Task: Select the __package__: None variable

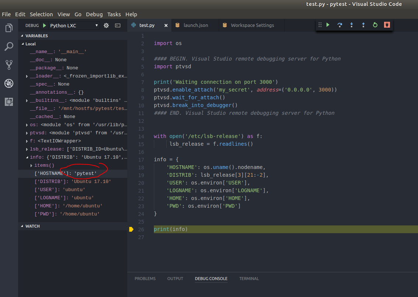Action: tap(73, 68)
